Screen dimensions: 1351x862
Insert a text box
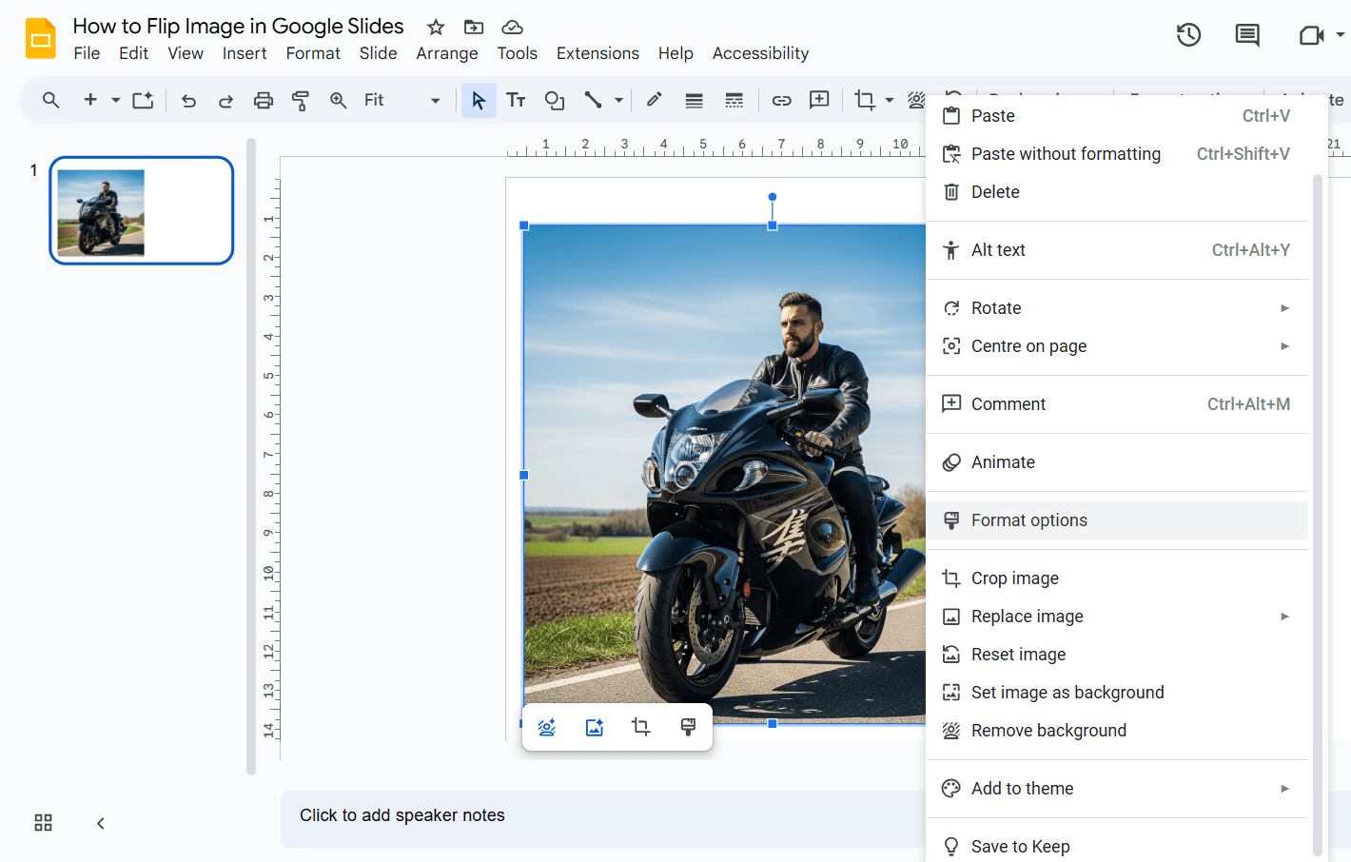click(516, 100)
